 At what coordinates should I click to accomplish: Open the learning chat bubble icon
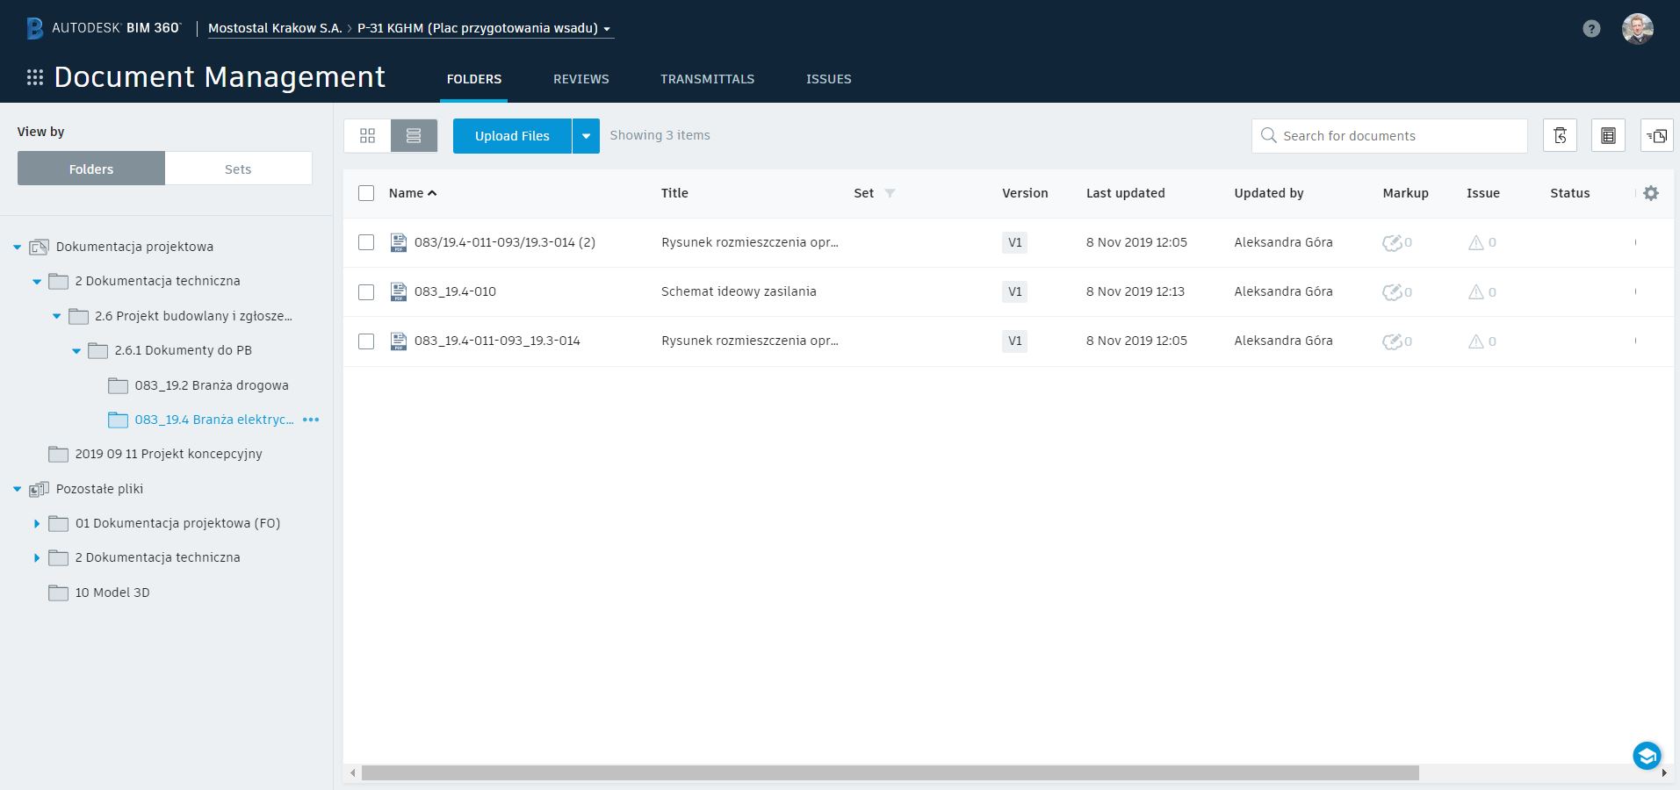click(x=1648, y=755)
